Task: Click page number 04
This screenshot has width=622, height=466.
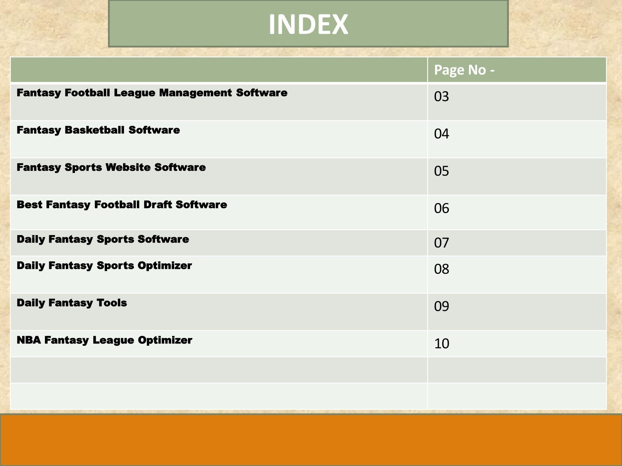Action: 441,134
